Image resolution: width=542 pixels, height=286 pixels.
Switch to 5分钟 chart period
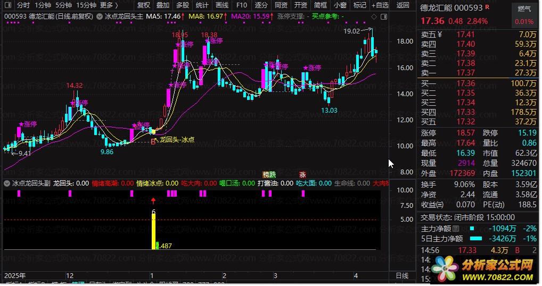[64, 5]
